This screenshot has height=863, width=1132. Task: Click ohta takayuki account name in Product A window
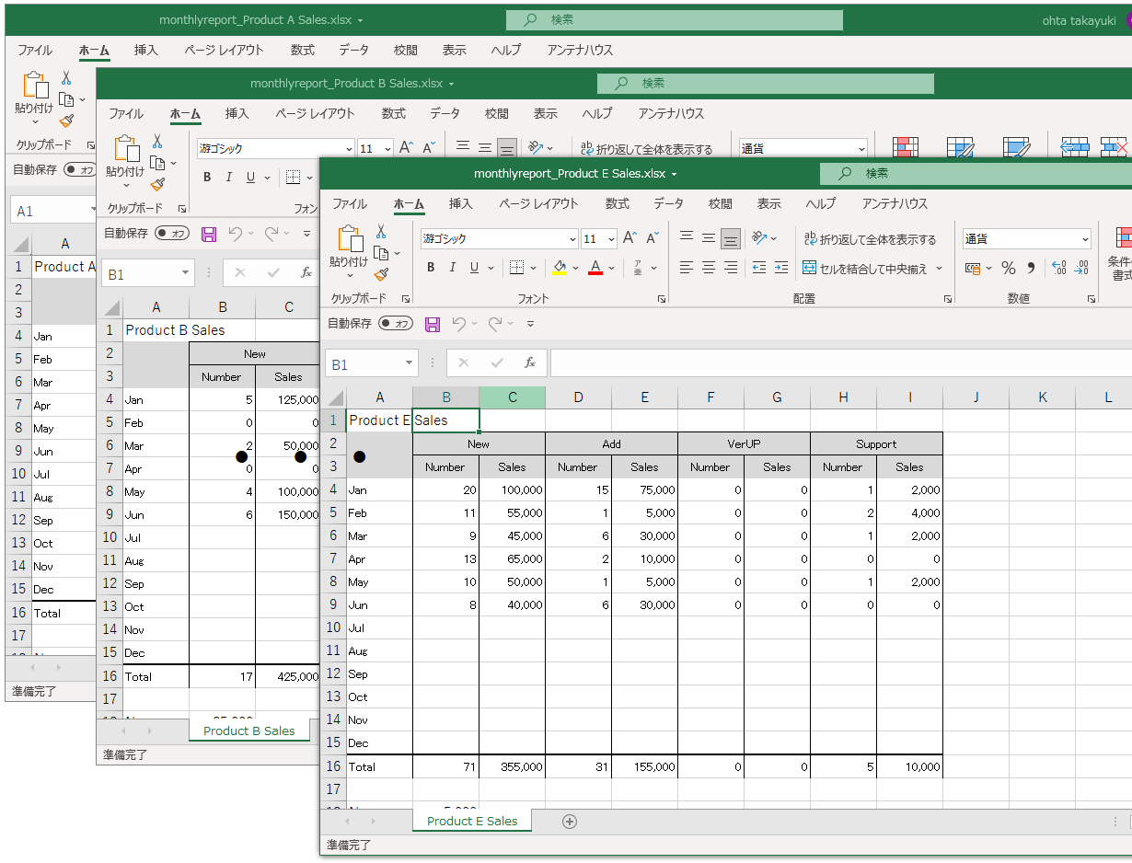click(1081, 20)
